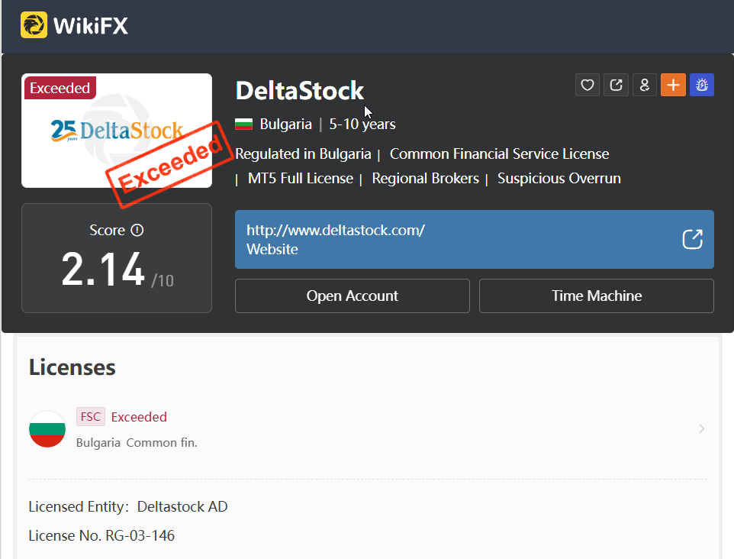Click the external link icon on website bar

pyautogui.click(x=692, y=239)
